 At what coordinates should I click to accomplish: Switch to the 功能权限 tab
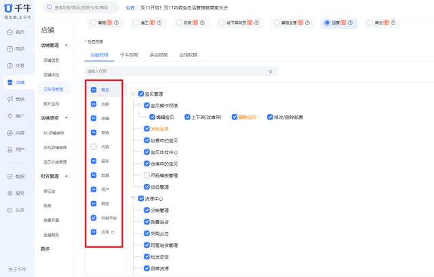point(99,55)
